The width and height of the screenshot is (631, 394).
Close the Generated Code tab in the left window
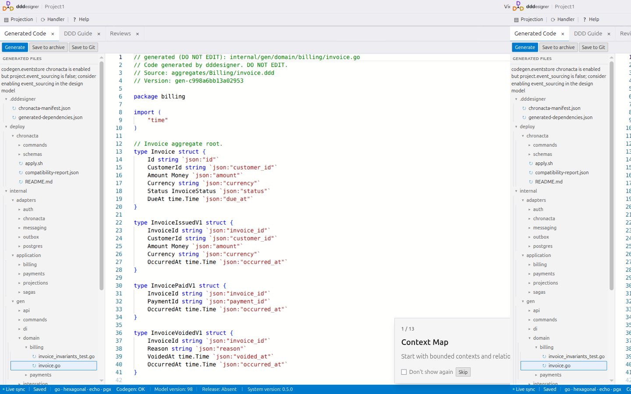(x=53, y=34)
